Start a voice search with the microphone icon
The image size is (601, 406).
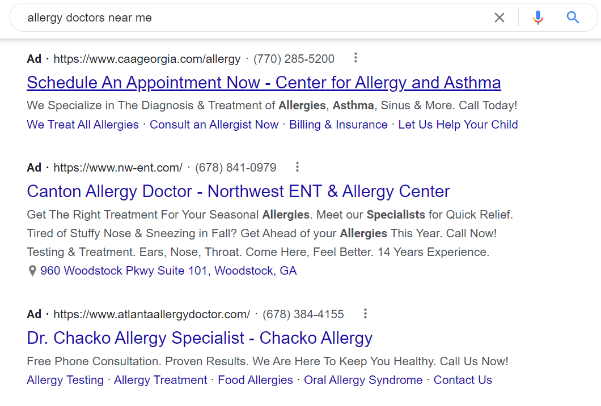pyautogui.click(x=537, y=18)
